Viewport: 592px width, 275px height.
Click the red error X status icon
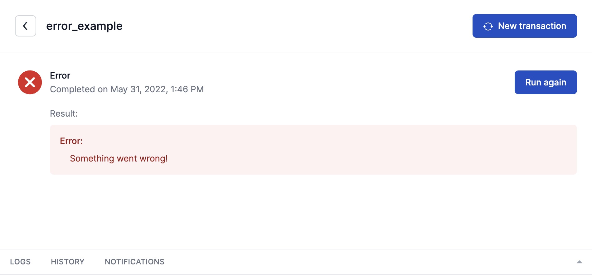[x=30, y=82]
